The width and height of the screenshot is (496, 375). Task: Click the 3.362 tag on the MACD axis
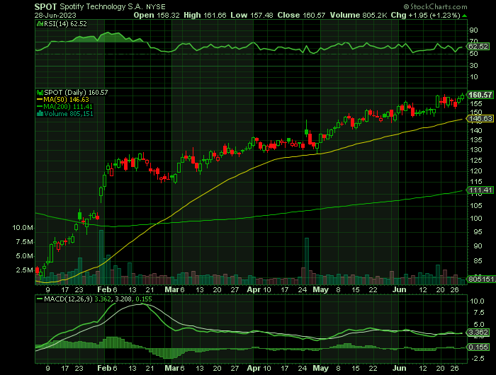pos(478,333)
